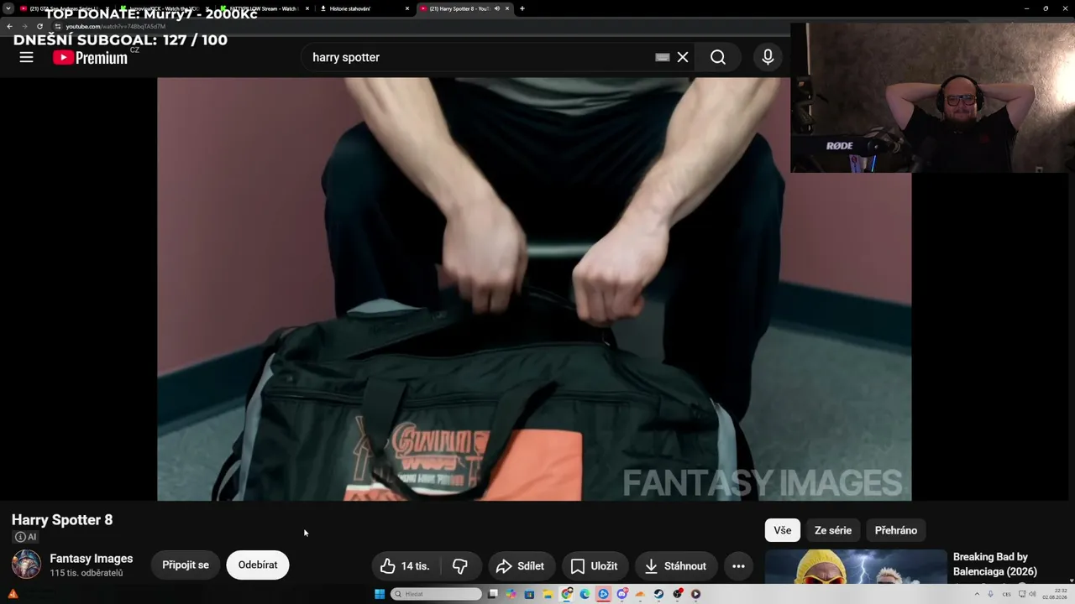
Task: Like the video with 14 tis.
Action: pos(405,566)
